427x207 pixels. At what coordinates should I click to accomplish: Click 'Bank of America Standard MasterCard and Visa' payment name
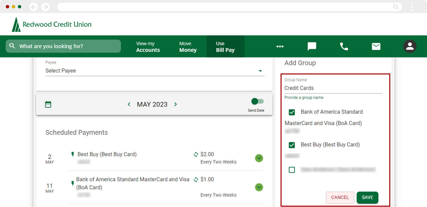tap(133, 183)
